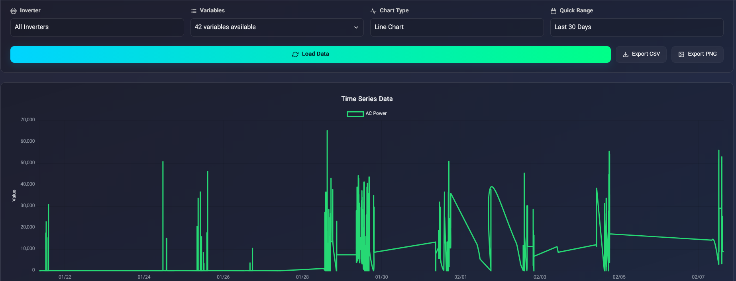Click the calendar icon beside Quick Range

click(x=553, y=11)
